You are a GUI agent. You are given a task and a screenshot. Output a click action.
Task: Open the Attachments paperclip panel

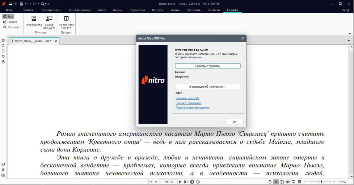[x=3, y=170]
